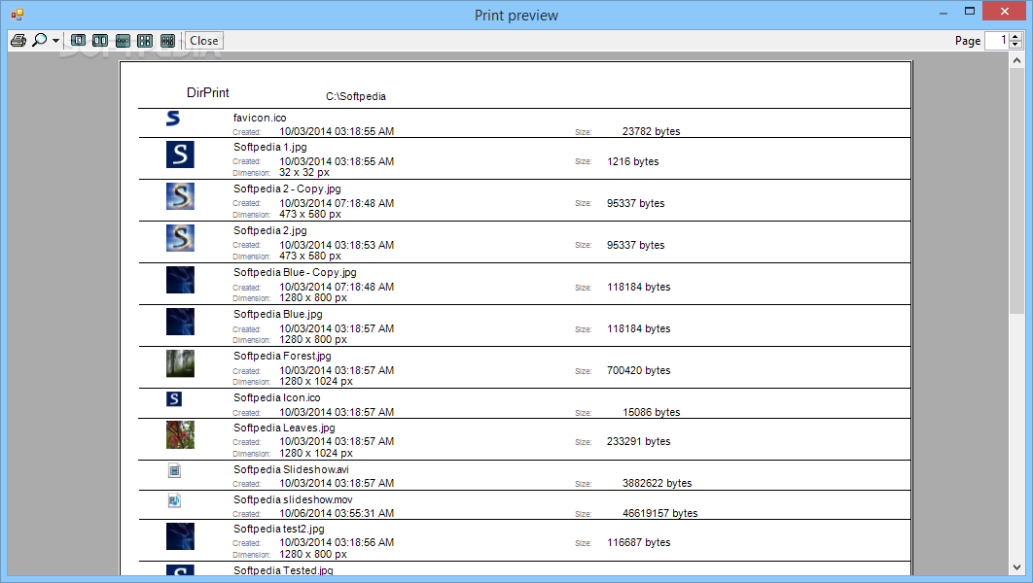Click the Softpedia Tested.jpg file name
The image size is (1033, 583).
[283, 570]
